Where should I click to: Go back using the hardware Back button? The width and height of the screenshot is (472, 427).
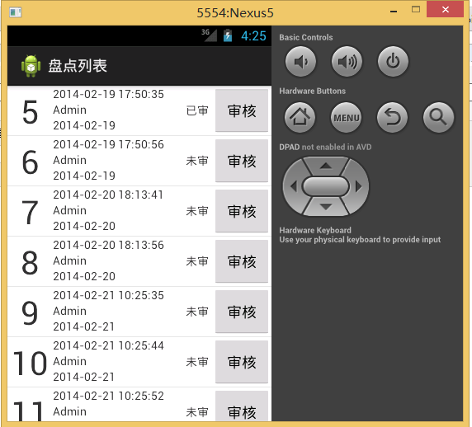392,117
